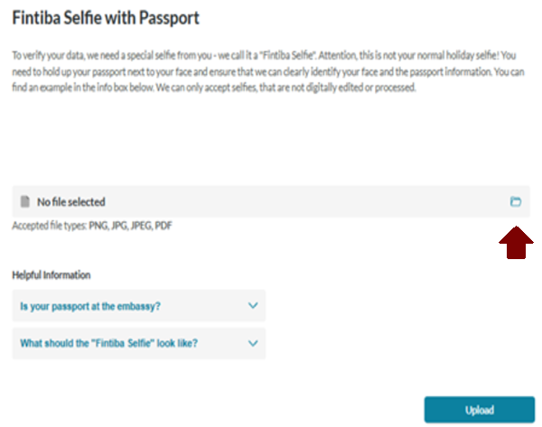Image resolution: width=542 pixels, height=427 pixels.
Task: Click the "Helpful Information" heading
Action: pos(51,274)
